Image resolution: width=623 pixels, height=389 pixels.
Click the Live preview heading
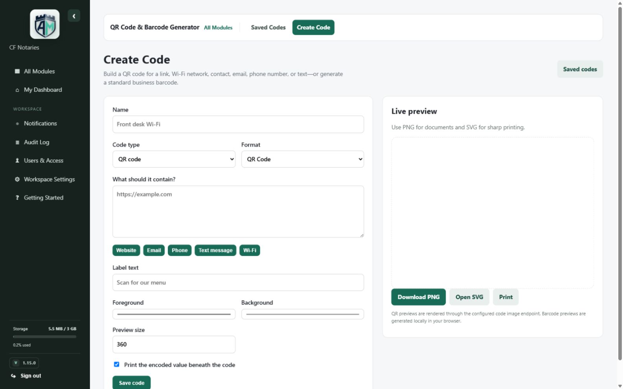[414, 111]
